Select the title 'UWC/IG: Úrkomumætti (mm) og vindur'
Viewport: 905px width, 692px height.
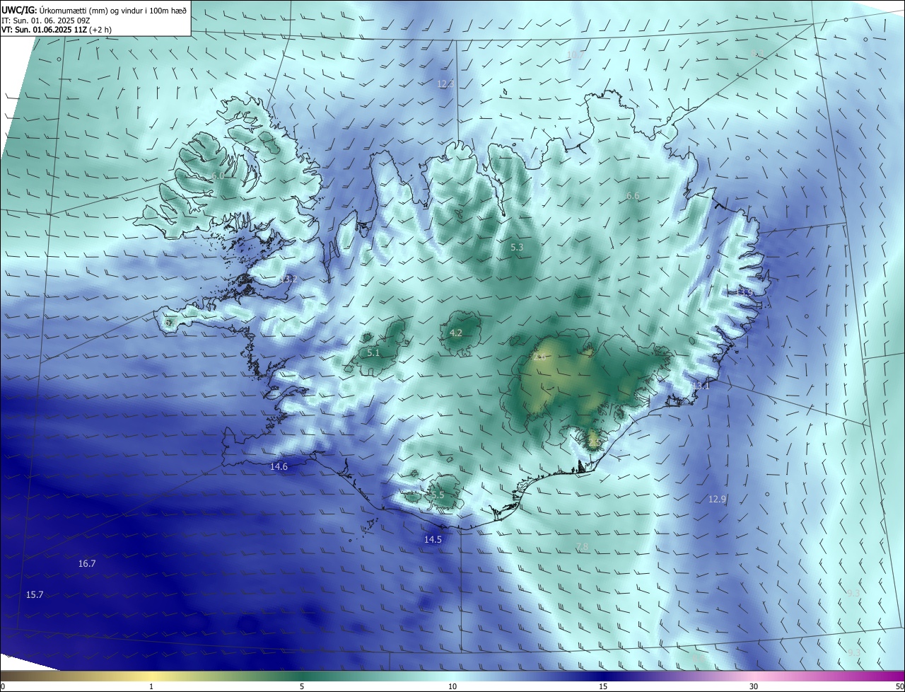(x=94, y=9)
